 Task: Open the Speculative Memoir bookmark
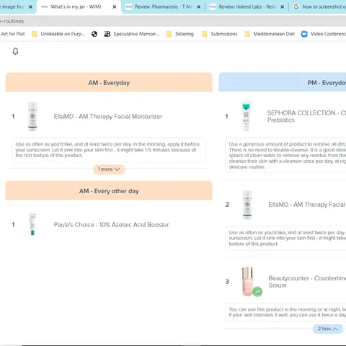[132, 34]
